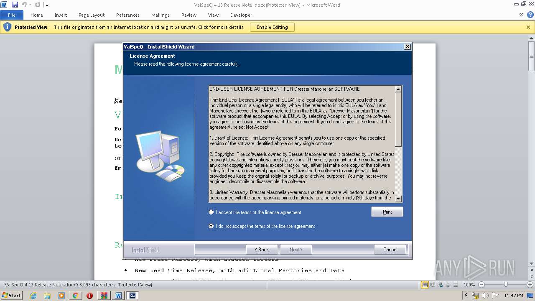Select Print Layout view in status bar

pyautogui.click(x=425, y=285)
